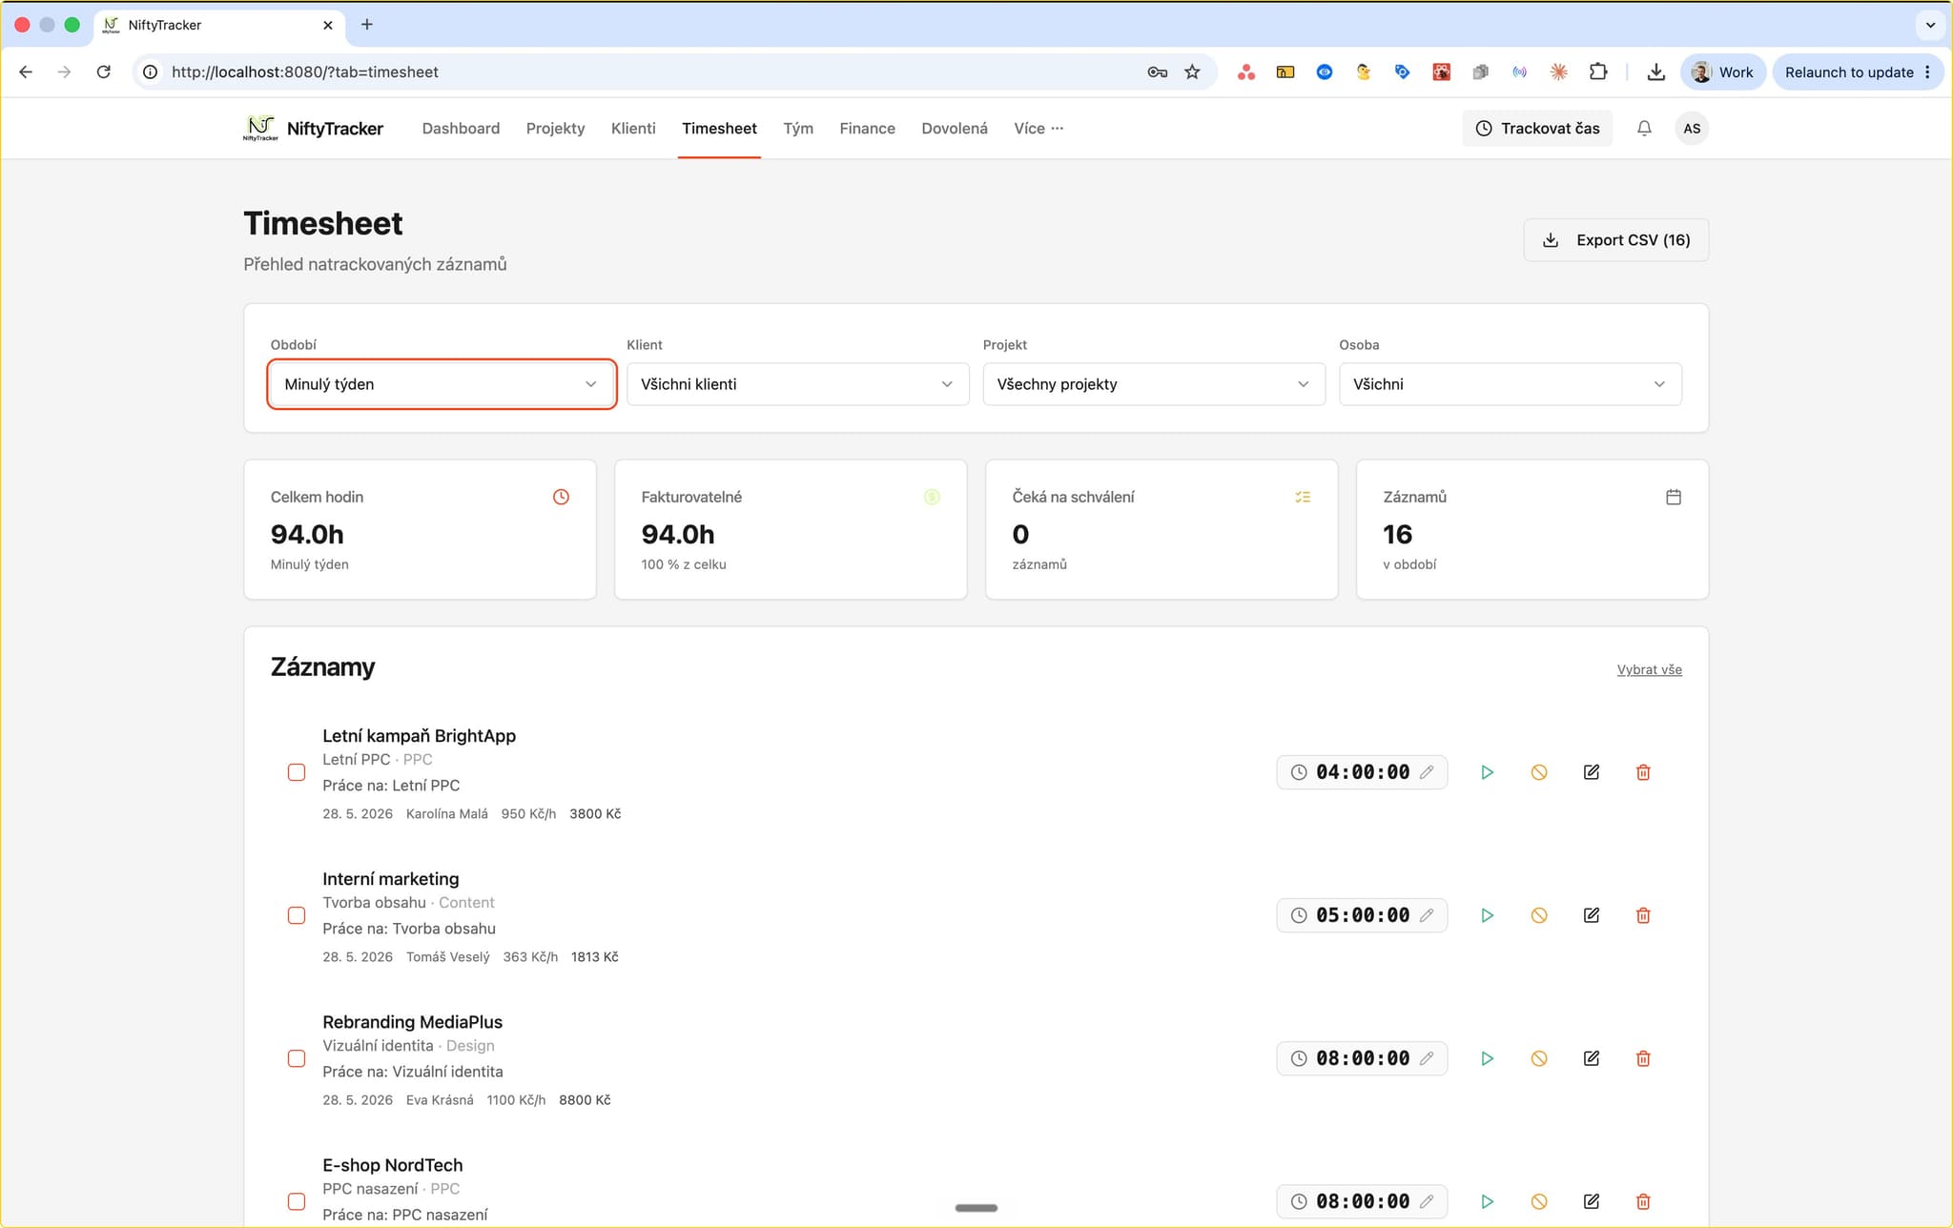
Task: Click Relaunch to update button
Action: pyautogui.click(x=1857, y=72)
